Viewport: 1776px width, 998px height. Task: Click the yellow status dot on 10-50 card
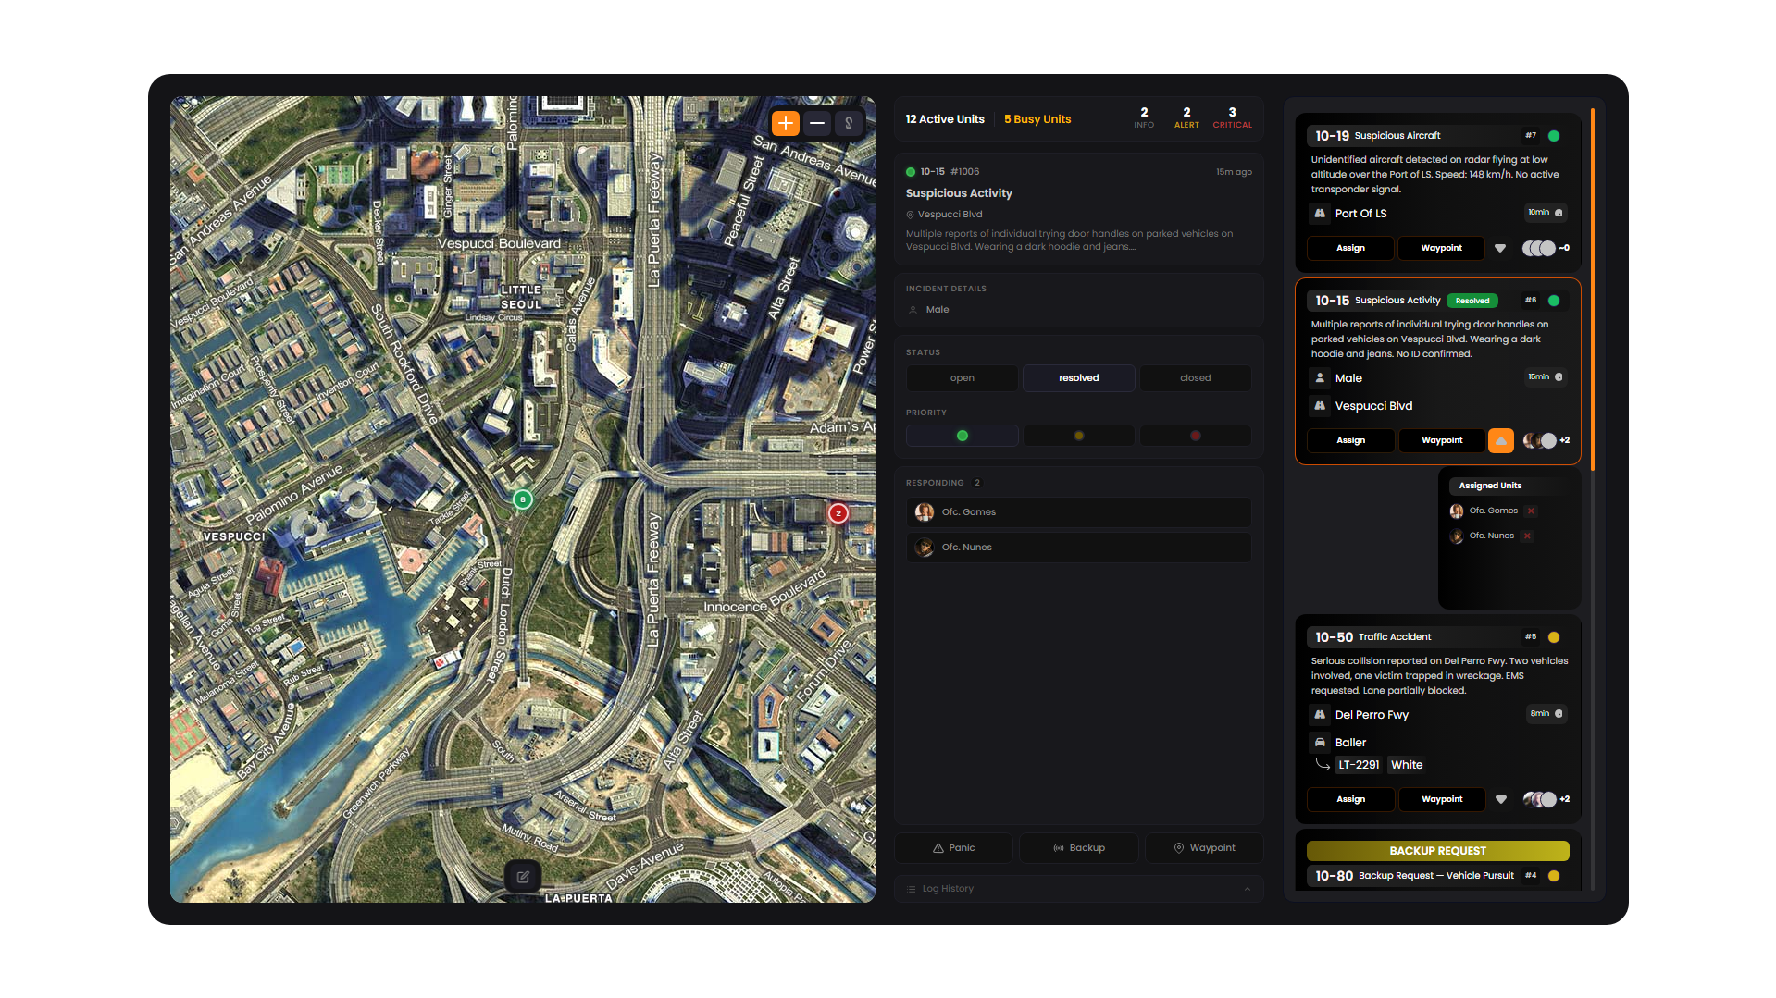1554,637
